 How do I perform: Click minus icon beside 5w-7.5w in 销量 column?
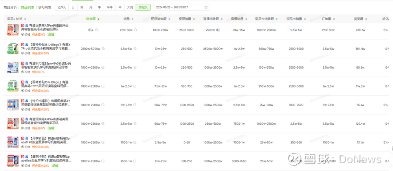tap(135, 105)
